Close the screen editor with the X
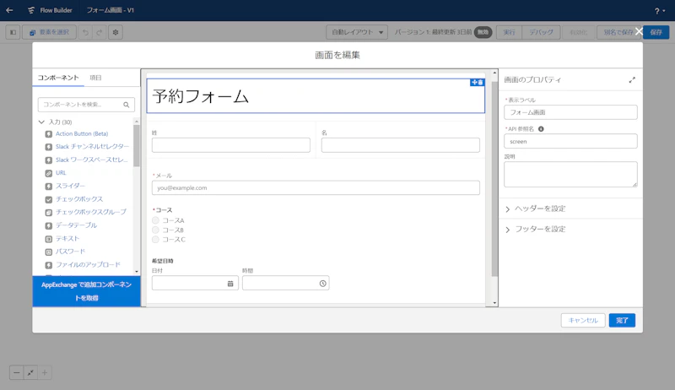Image resolution: width=675 pixels, height=390 pixels. click(x=639, y=31)
